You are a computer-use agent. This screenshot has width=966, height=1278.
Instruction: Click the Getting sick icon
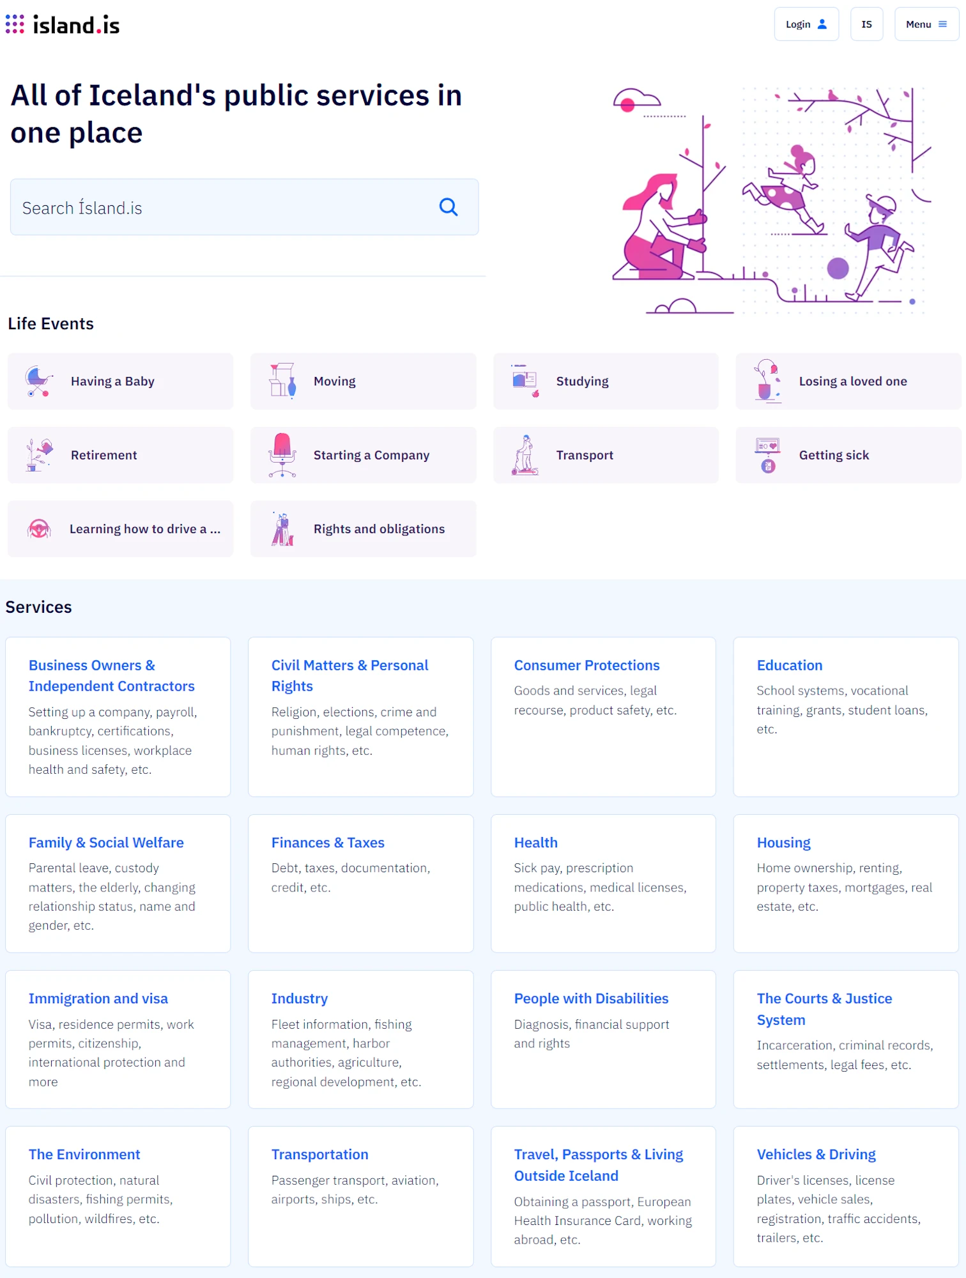[768, 455]
